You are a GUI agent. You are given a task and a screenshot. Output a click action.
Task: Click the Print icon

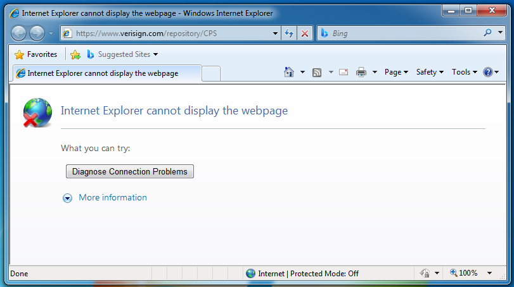click(x=361, y=72)
